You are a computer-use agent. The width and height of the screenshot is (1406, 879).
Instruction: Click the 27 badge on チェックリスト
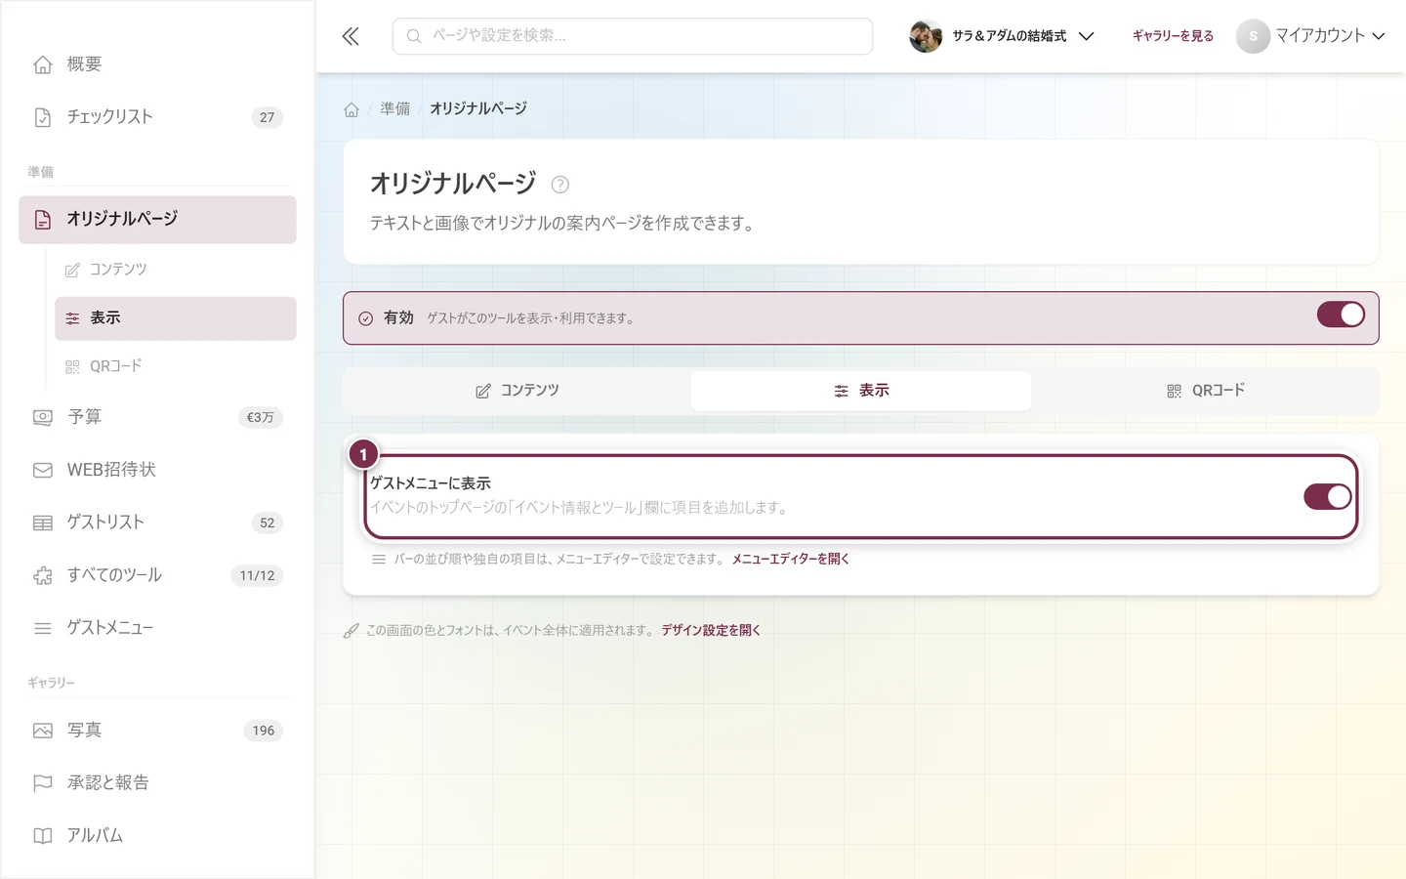coord(267,117)
